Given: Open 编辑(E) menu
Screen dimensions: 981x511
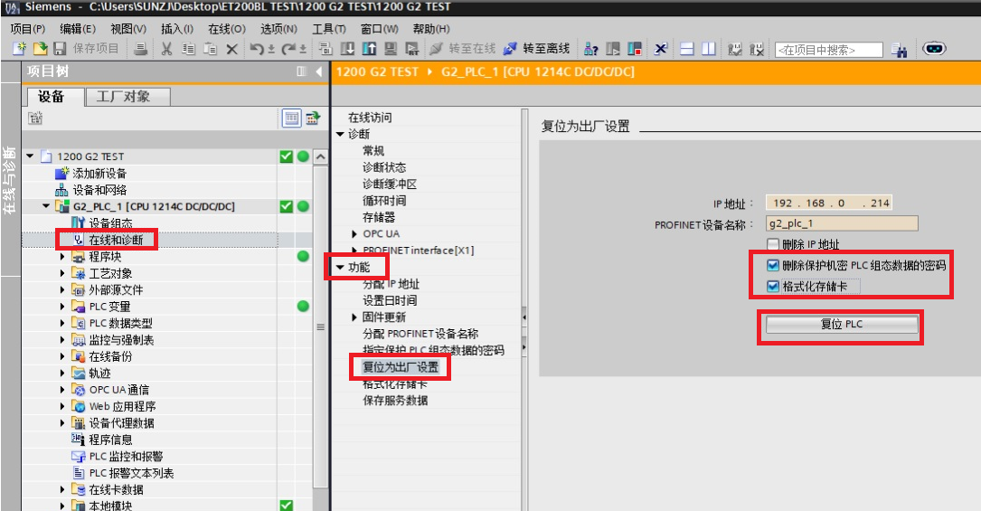Looking at the screenshot, I should click(78, 29).
